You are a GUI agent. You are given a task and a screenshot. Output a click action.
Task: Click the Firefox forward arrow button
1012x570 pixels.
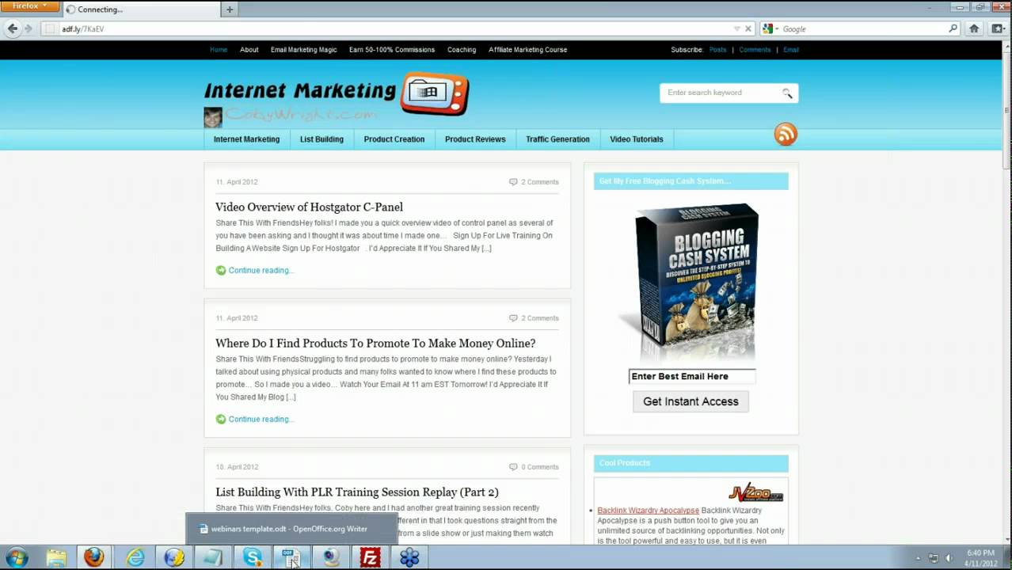(29, 28)
